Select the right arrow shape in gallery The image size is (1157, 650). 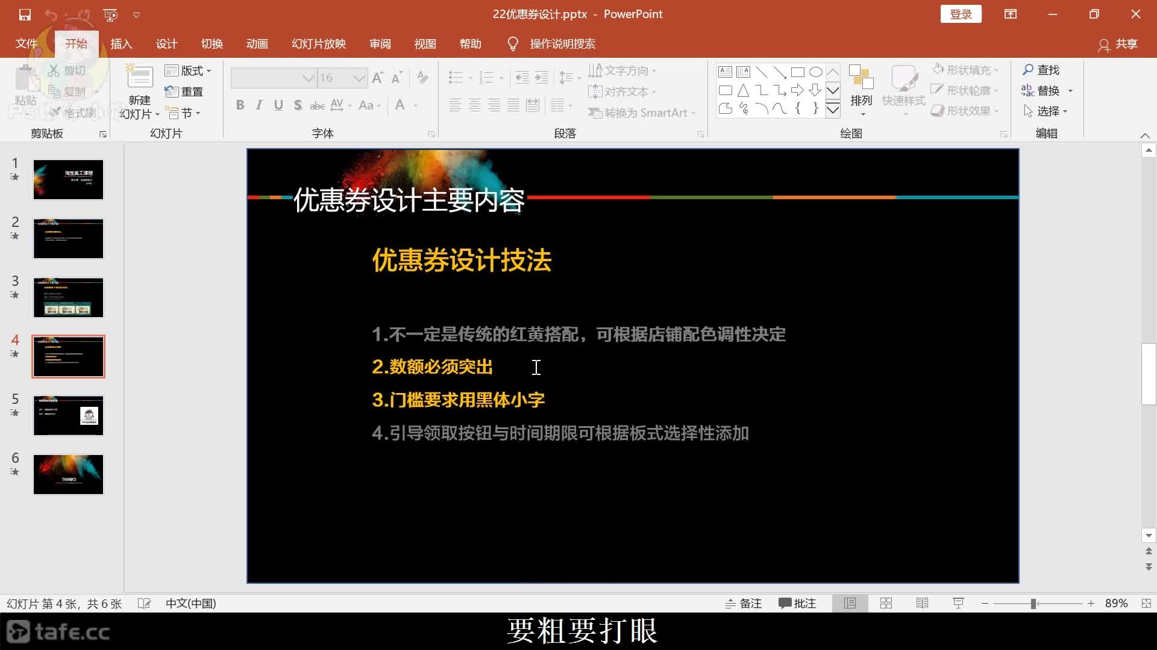[797, 91]
